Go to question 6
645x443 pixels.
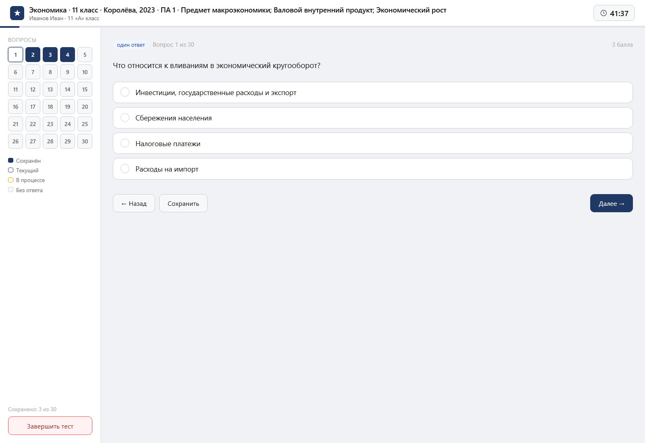15,72
